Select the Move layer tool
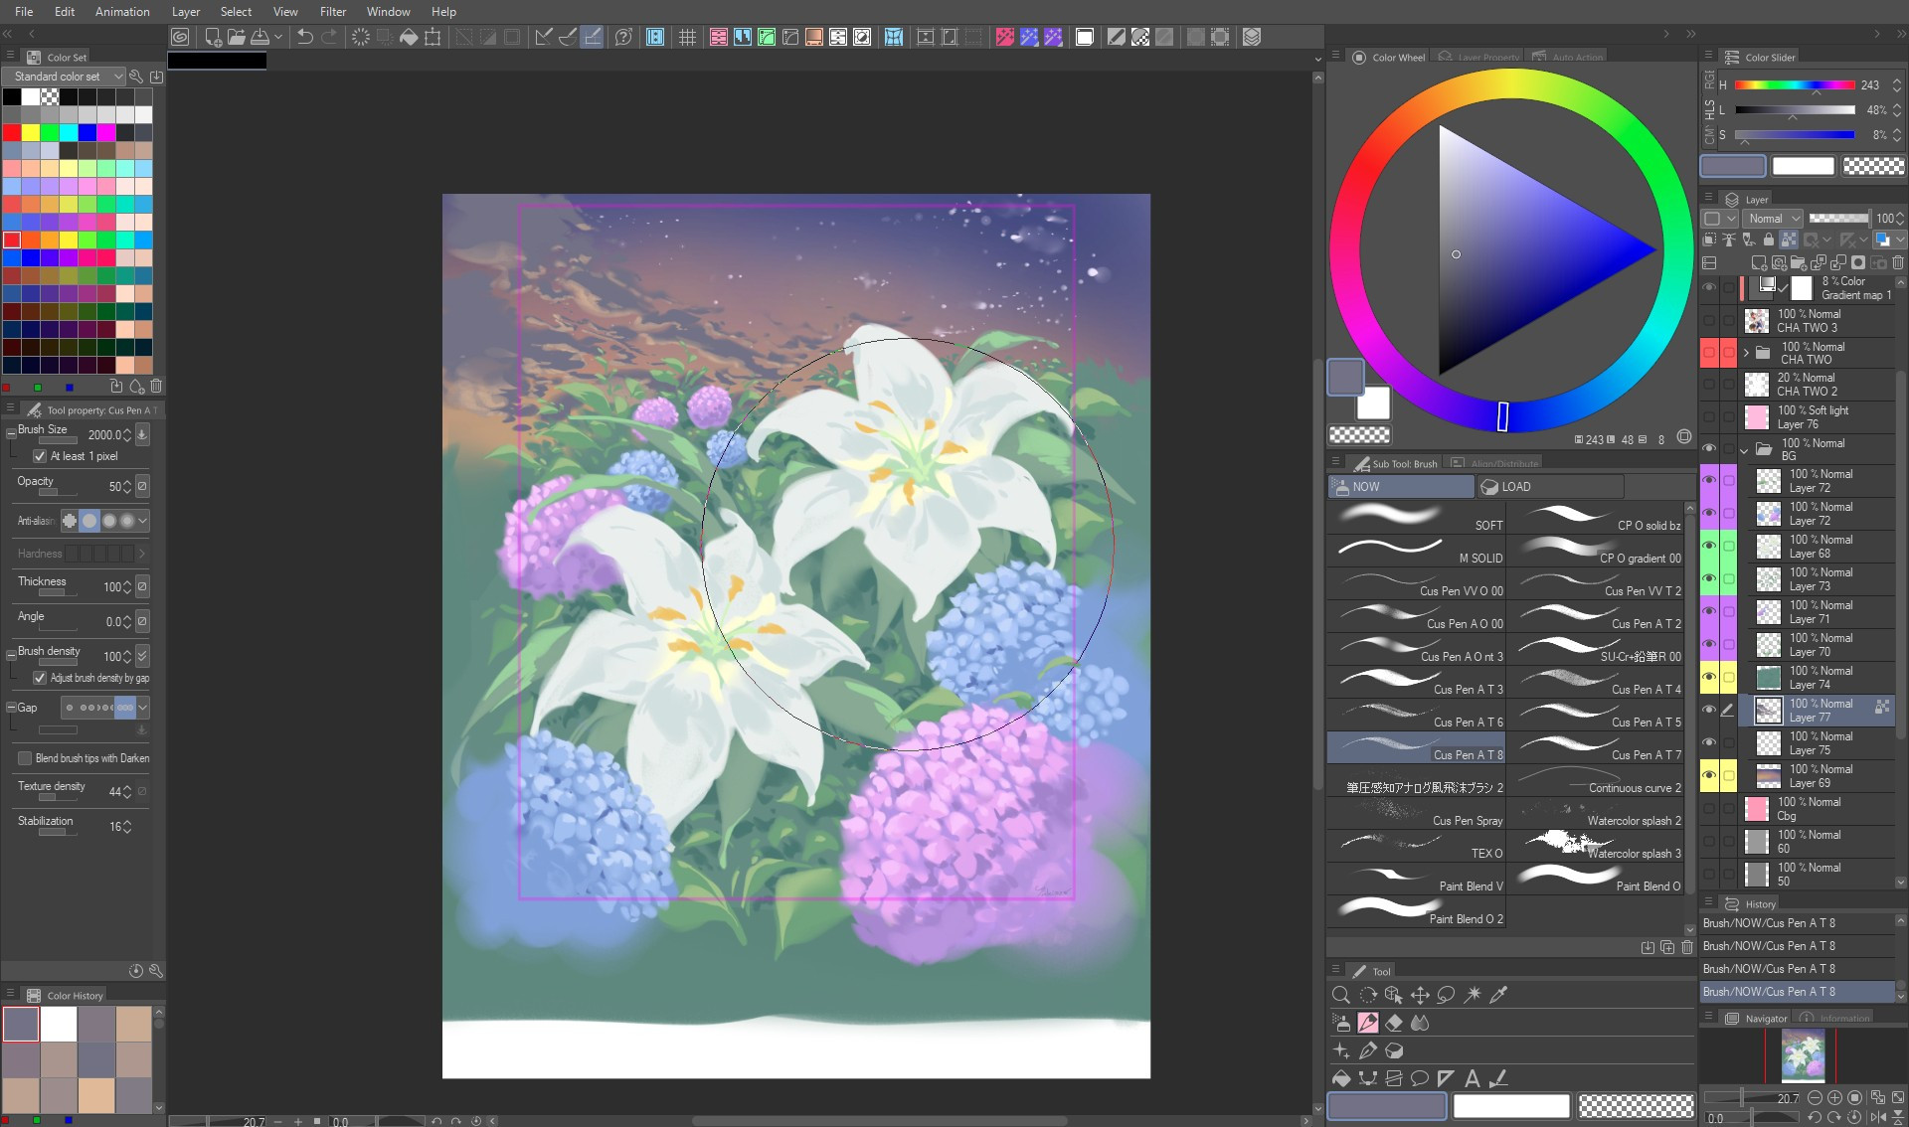The height and width of the screenshot is (1127, 1909). pyautogui.click(x=1420, y=995)
